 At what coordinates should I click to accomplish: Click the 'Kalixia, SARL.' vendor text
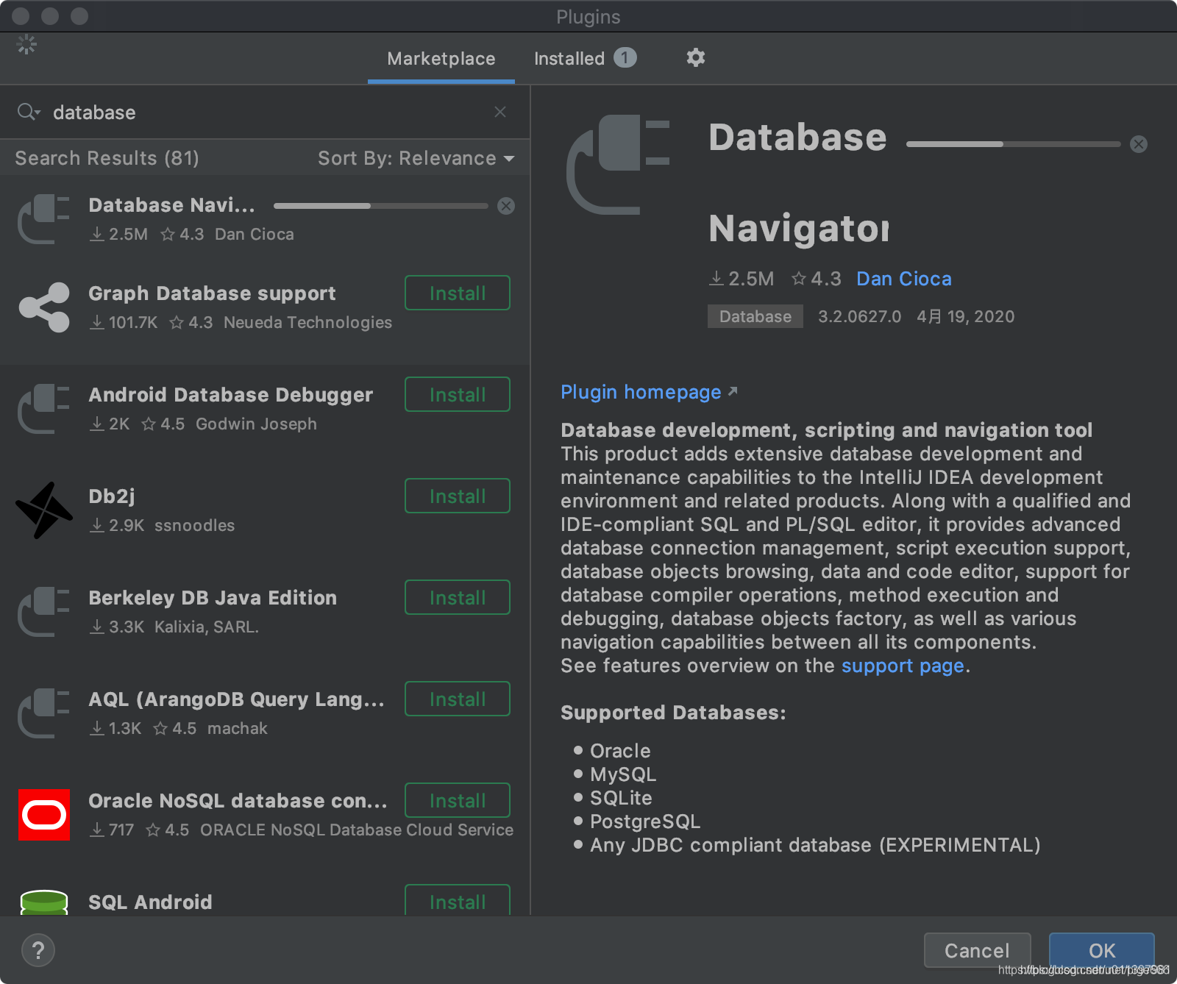[206, 627]
